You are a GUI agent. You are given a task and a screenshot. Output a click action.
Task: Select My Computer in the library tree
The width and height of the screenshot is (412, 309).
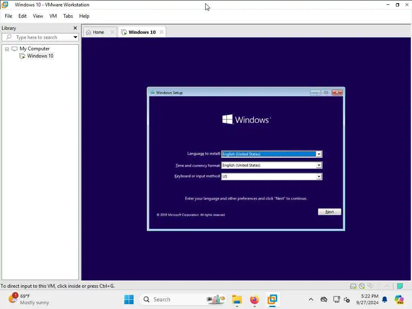click(x=35, y=49)
